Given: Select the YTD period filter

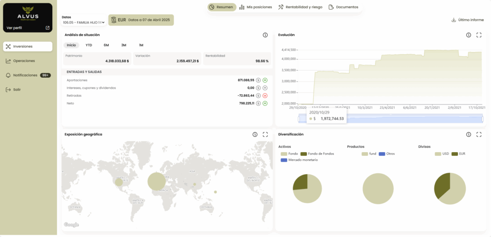Looking at the screenshot, I should 89,45.
